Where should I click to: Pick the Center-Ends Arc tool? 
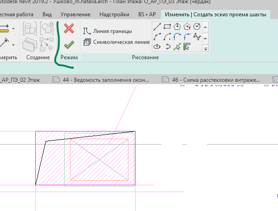(167, 37)
